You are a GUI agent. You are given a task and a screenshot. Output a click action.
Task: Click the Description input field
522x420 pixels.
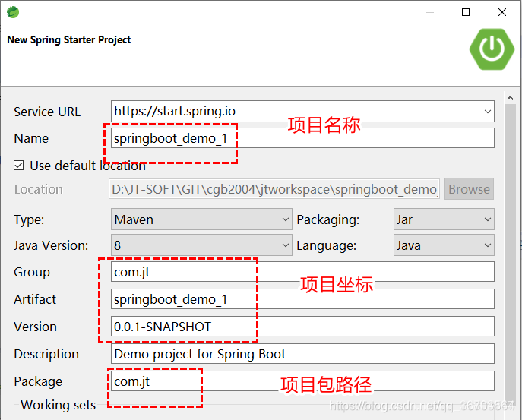click(302, 354)
